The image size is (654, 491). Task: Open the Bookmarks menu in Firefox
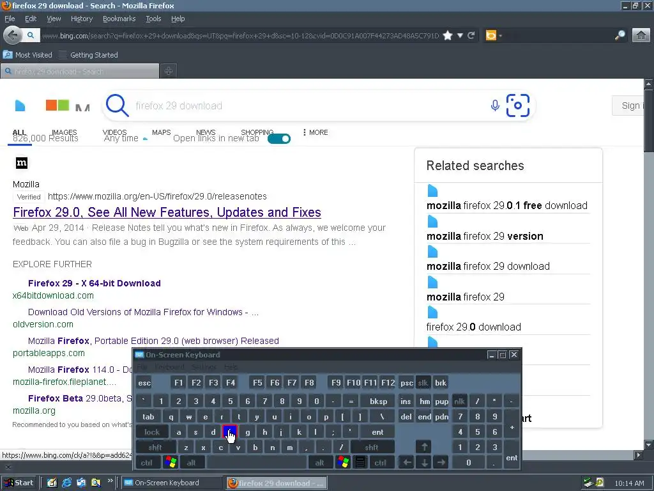tap(119, 19)
